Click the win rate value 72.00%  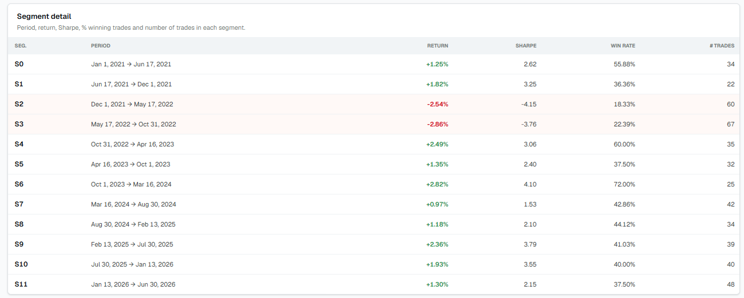(x=624, y=184)
